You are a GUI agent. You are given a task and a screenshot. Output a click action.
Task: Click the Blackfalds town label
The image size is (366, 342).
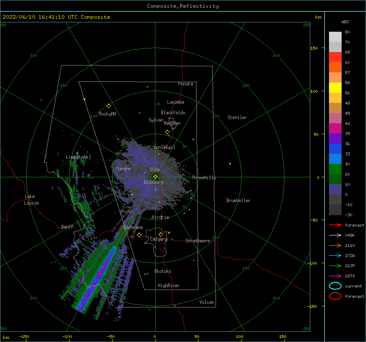pos(173,113)
